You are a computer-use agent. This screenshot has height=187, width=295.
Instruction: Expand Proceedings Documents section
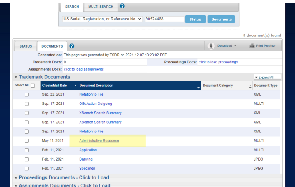[16, 178]
